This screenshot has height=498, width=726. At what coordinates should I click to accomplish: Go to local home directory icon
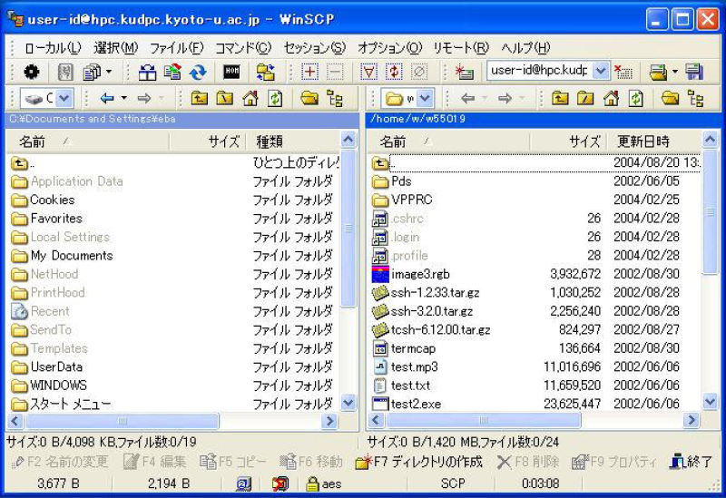pos(250,98)
